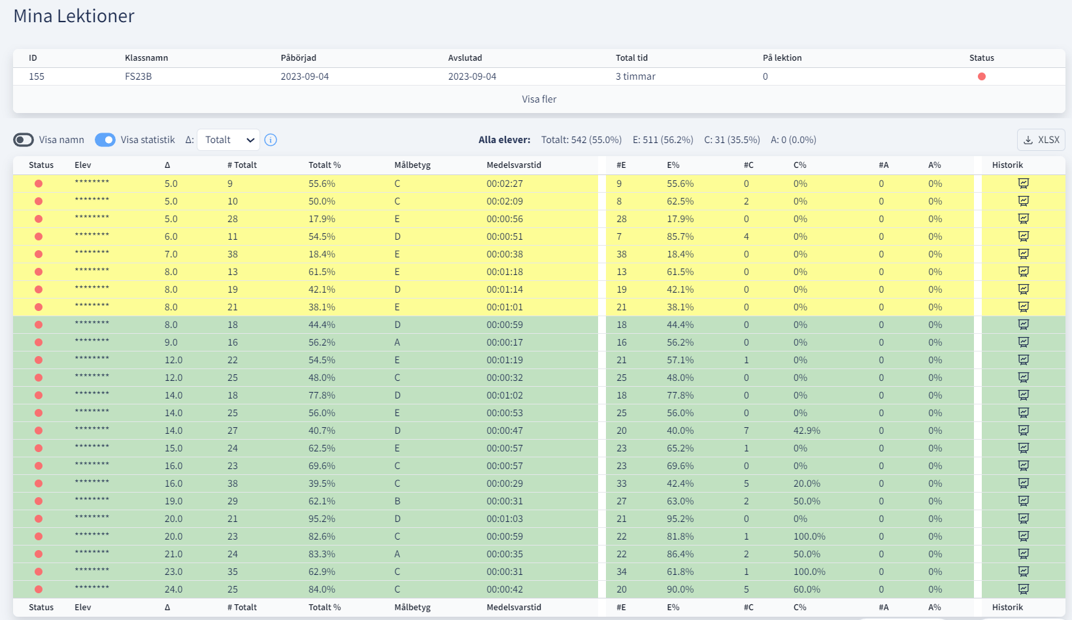The width and height of the screenshot is (1072, 620).
Task: Sort table by Medelsvarstid column header
Action: (514, 165)
